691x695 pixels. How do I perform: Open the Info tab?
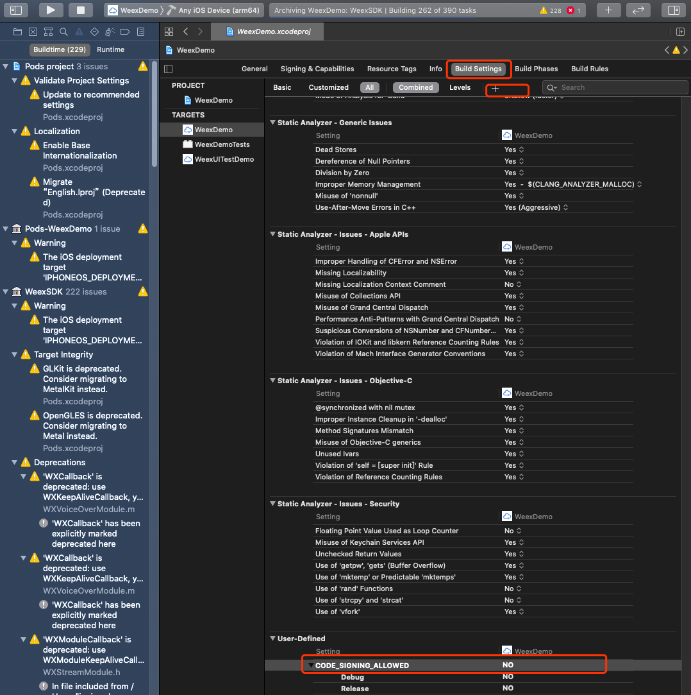pyautogui.click(x=436, y=69)
